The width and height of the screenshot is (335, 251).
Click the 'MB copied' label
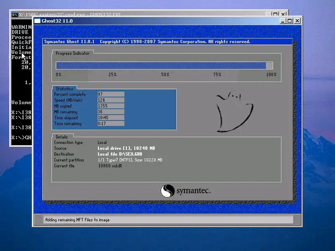pyautogui.click(x=62, y=106)
